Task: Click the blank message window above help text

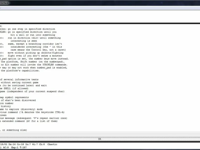Action: click(x=100, y=16)
